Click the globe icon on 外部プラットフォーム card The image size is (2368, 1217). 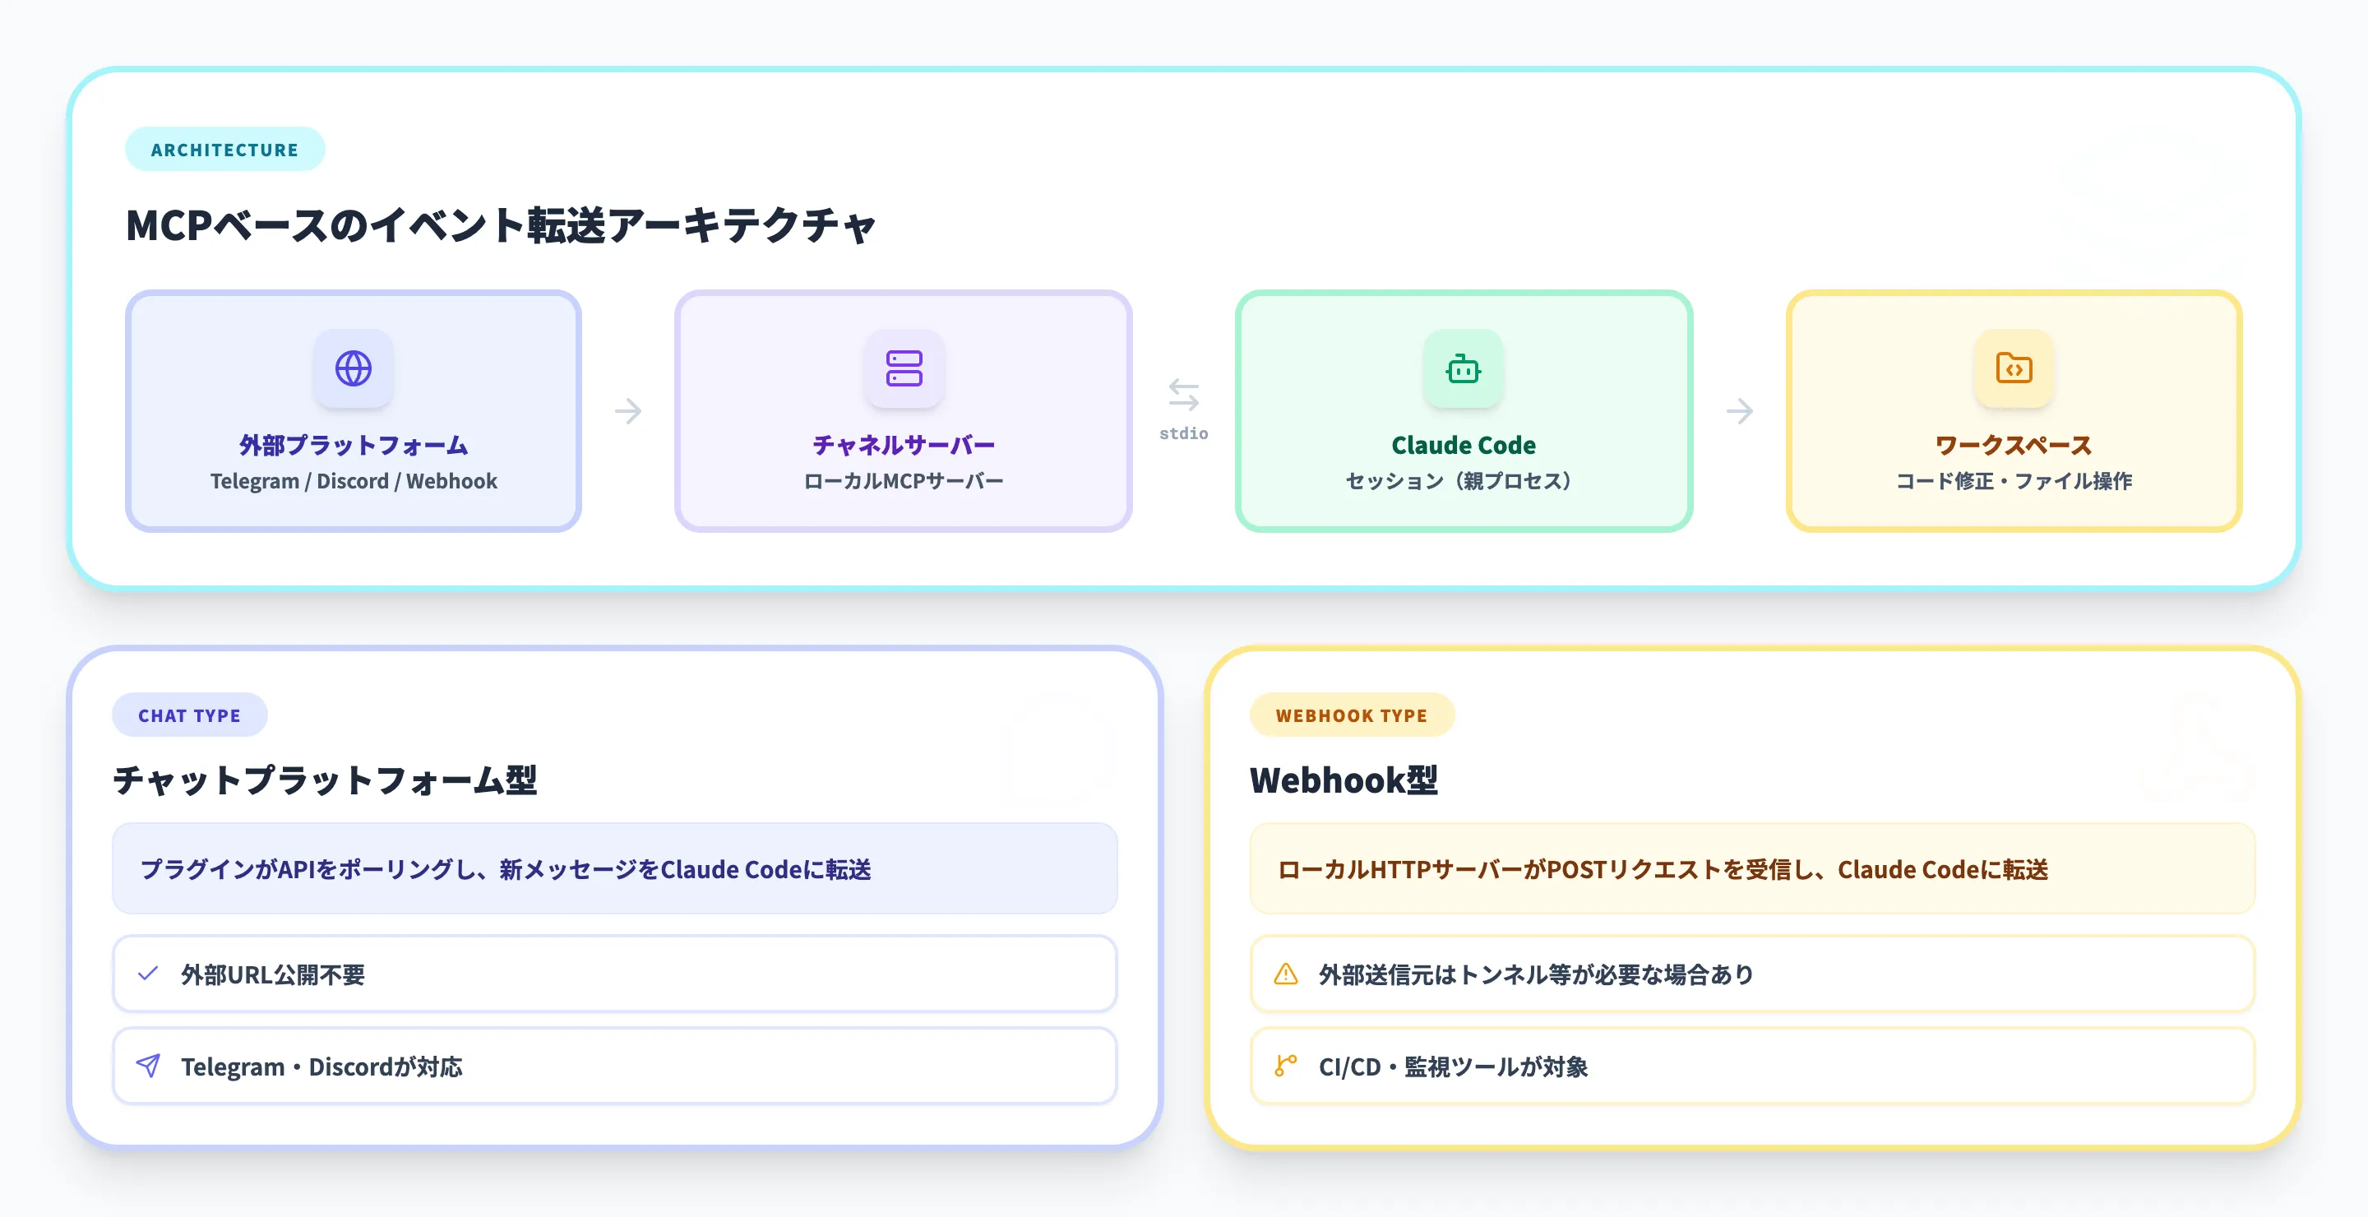coord(353,369)
